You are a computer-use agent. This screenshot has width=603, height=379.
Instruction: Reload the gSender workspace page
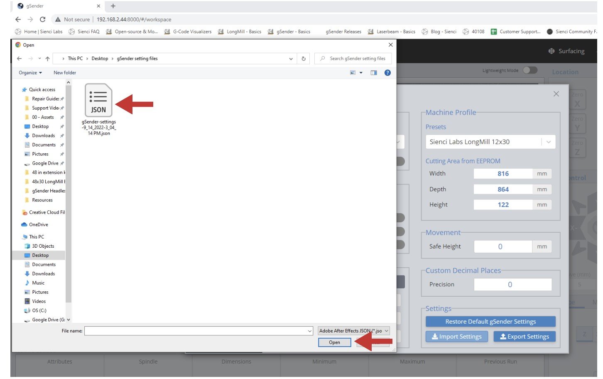click(42, 20)
